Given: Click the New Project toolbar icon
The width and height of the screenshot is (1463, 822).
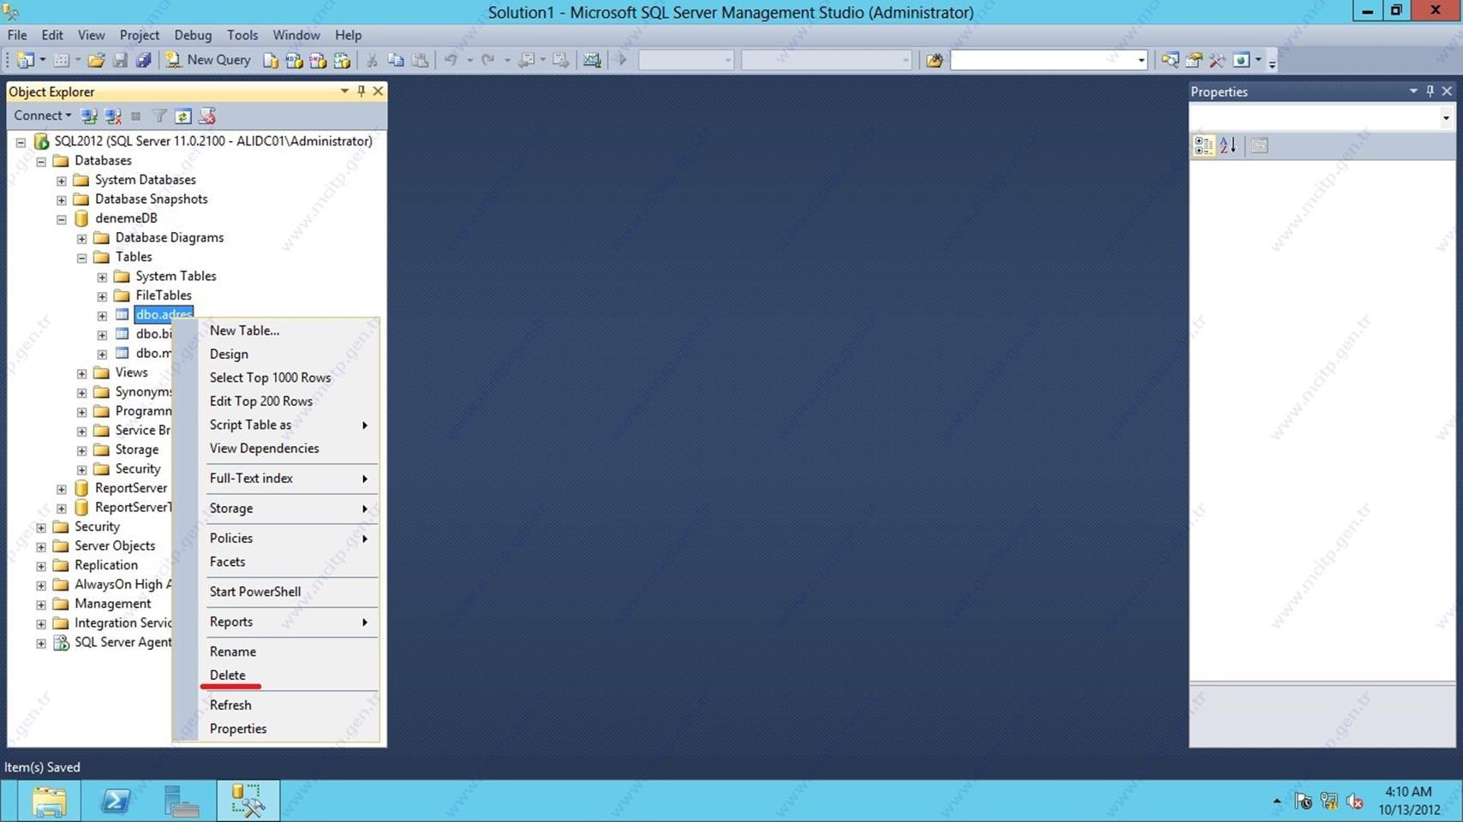Looking at the screenshot, I should tap(26, 60).
